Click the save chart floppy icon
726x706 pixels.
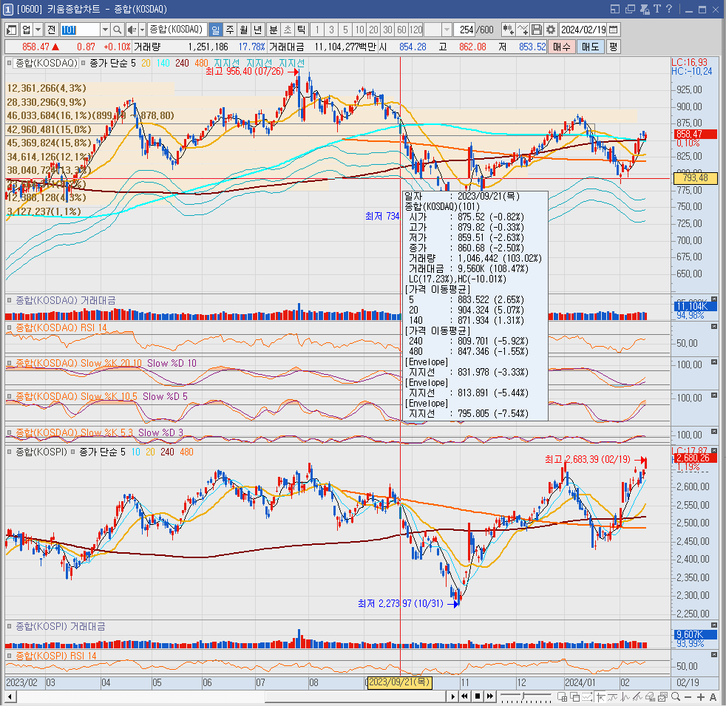(x=536, y=30)
